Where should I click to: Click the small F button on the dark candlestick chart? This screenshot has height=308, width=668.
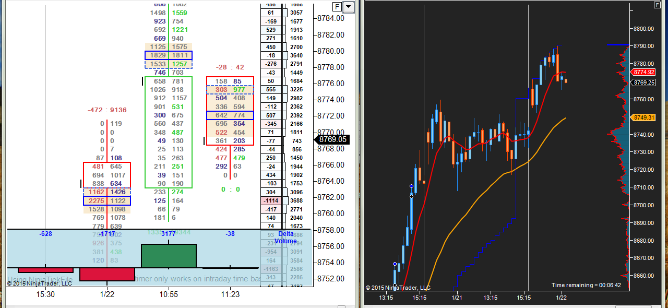(658, 5)
